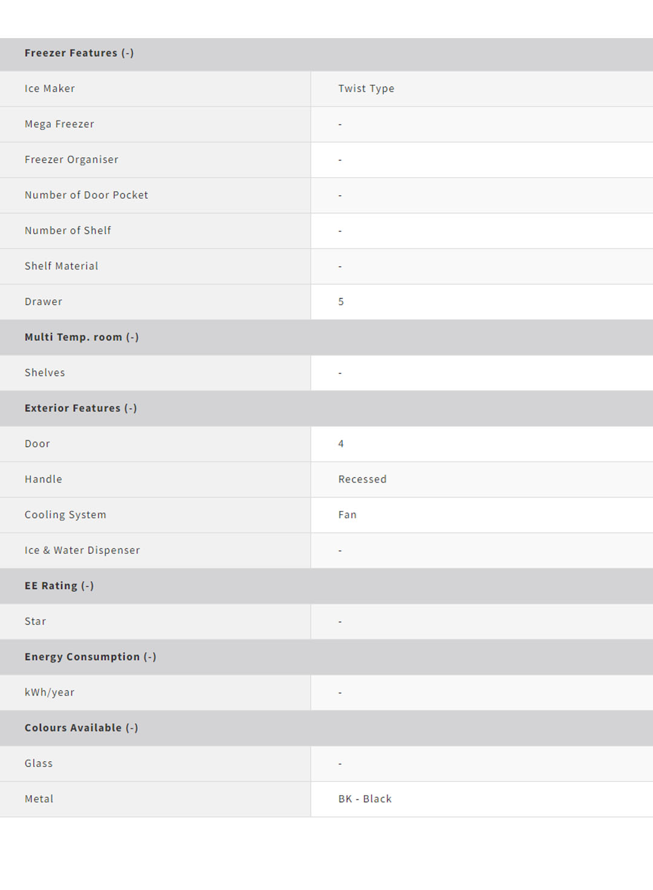Collapse the Freezer Features section
653x890 pixels.
pyautogui.click(x=127, y=53)
